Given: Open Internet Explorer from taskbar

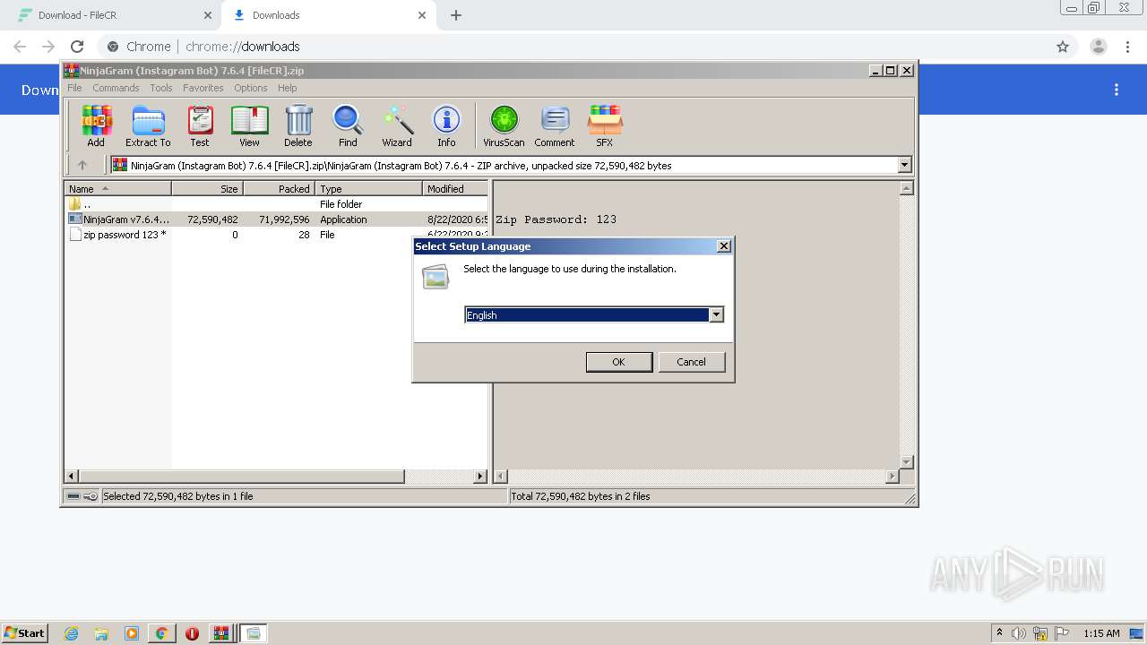Looking at the screenshot, I should pyautogui.click(x=71, y=633).
